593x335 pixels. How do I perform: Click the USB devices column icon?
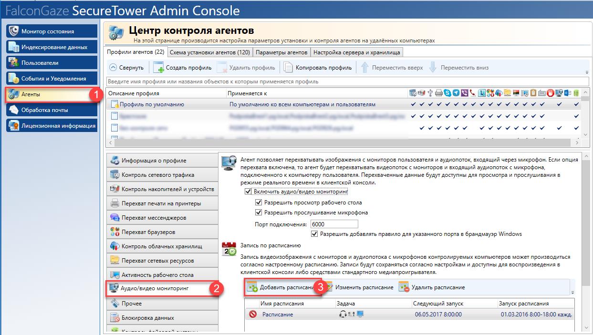[430, 93]
